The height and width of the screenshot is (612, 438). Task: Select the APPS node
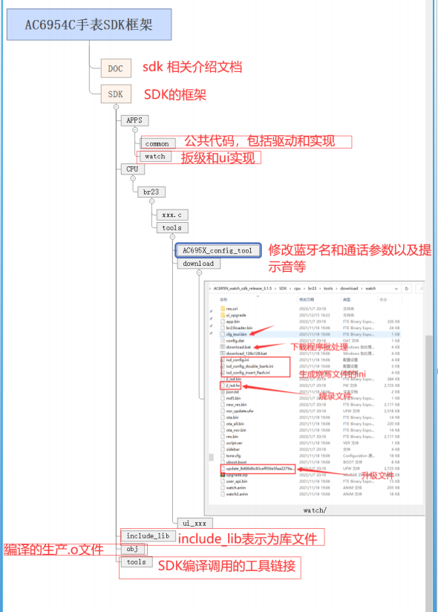point(134,120)
